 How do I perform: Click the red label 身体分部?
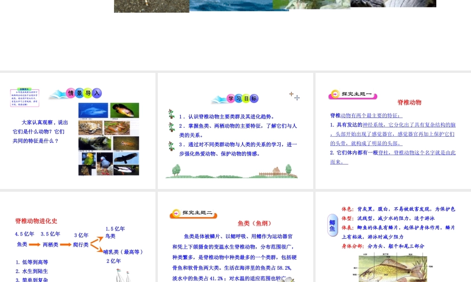tap(352, 246)
